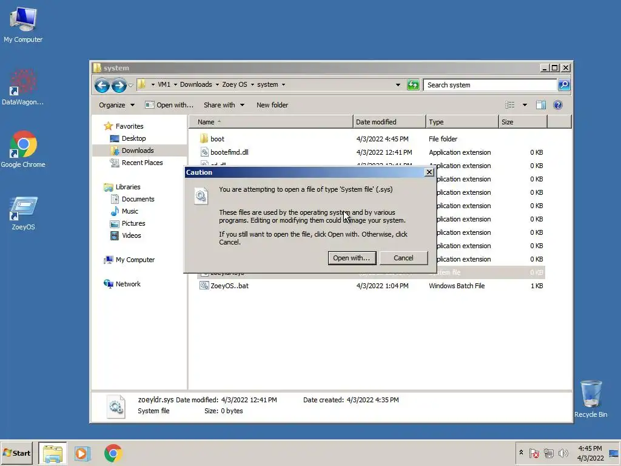
Task: Open the DataWagon desktop shortcut
Action: tap(22, 87)
